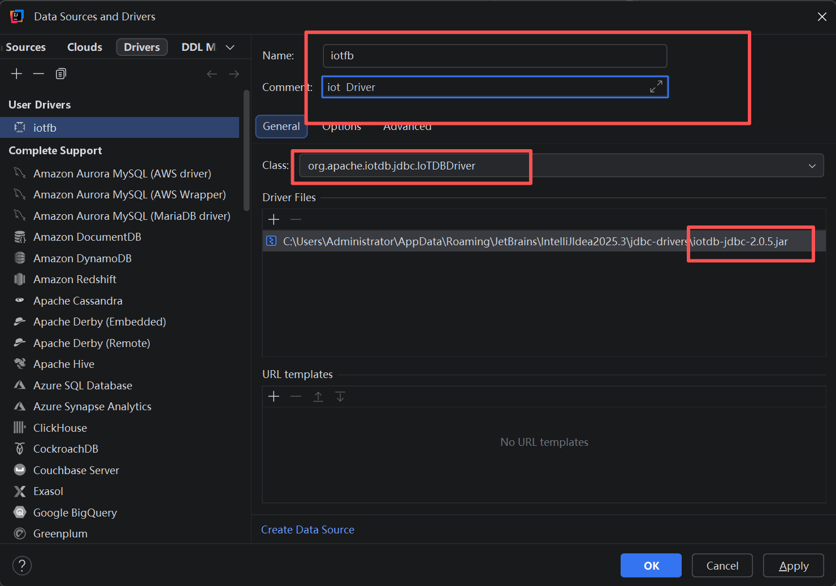Click Amazon Aurora MySQL (AWS Wrapper) icon

(20, 194)
